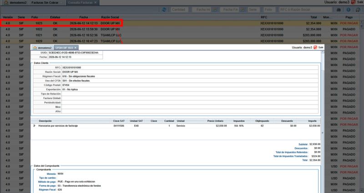Click the Uso del CFDI value S01 - Sin efectos fiscales
364x193 pixels.
point(76,81)
